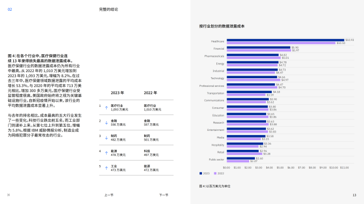Viewport: 364px width, 204px height.
Task: Click down arrow beside 制药 rank 3
Action: tap(106, 138)
